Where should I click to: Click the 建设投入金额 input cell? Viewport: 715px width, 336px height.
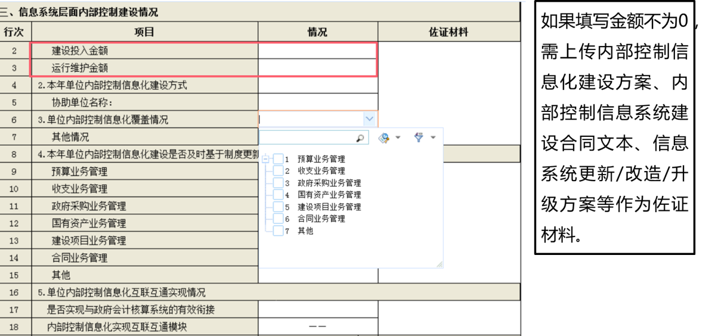point(317,51)
